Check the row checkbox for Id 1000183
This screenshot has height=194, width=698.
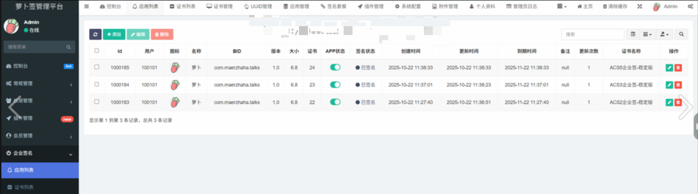[x=97, y=101]
